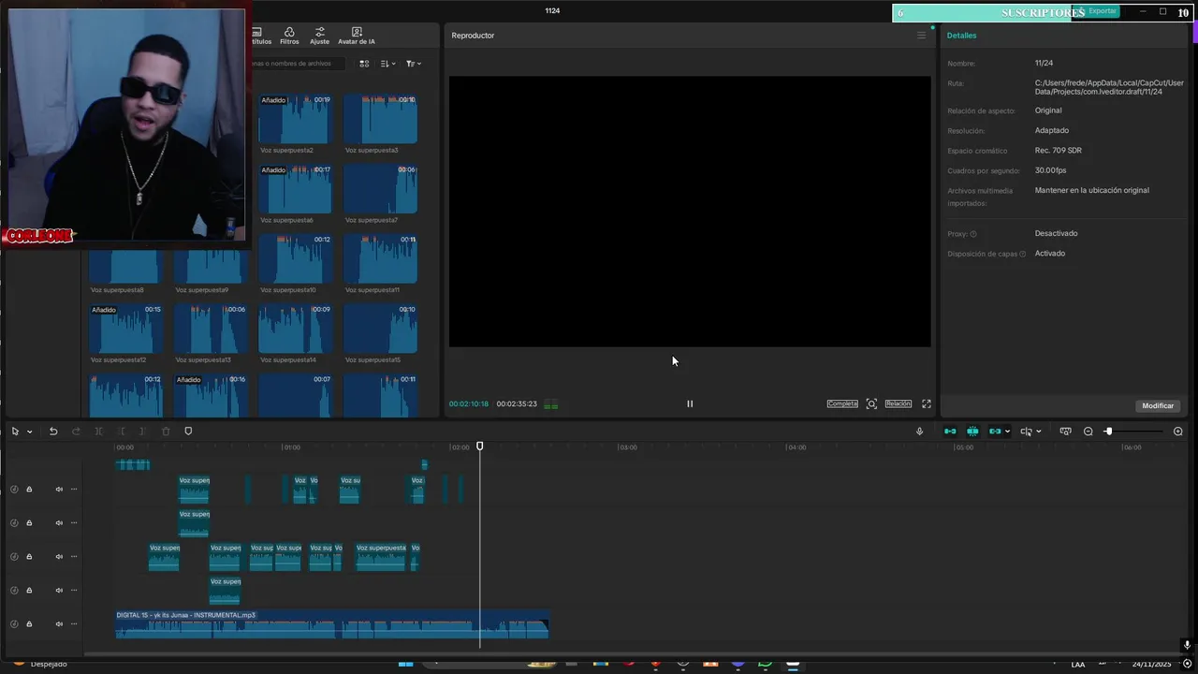1198x674 pixels.
Task: Pause playback in the Reproductor panel
Action: click(x=690, y=404)
